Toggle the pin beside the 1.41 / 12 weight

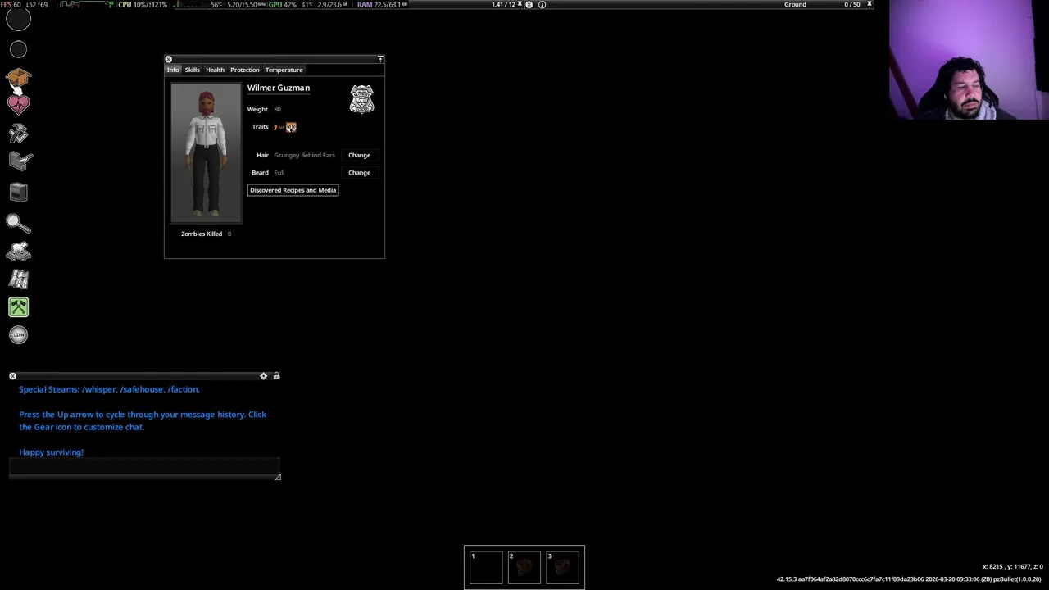pos(520,4)
